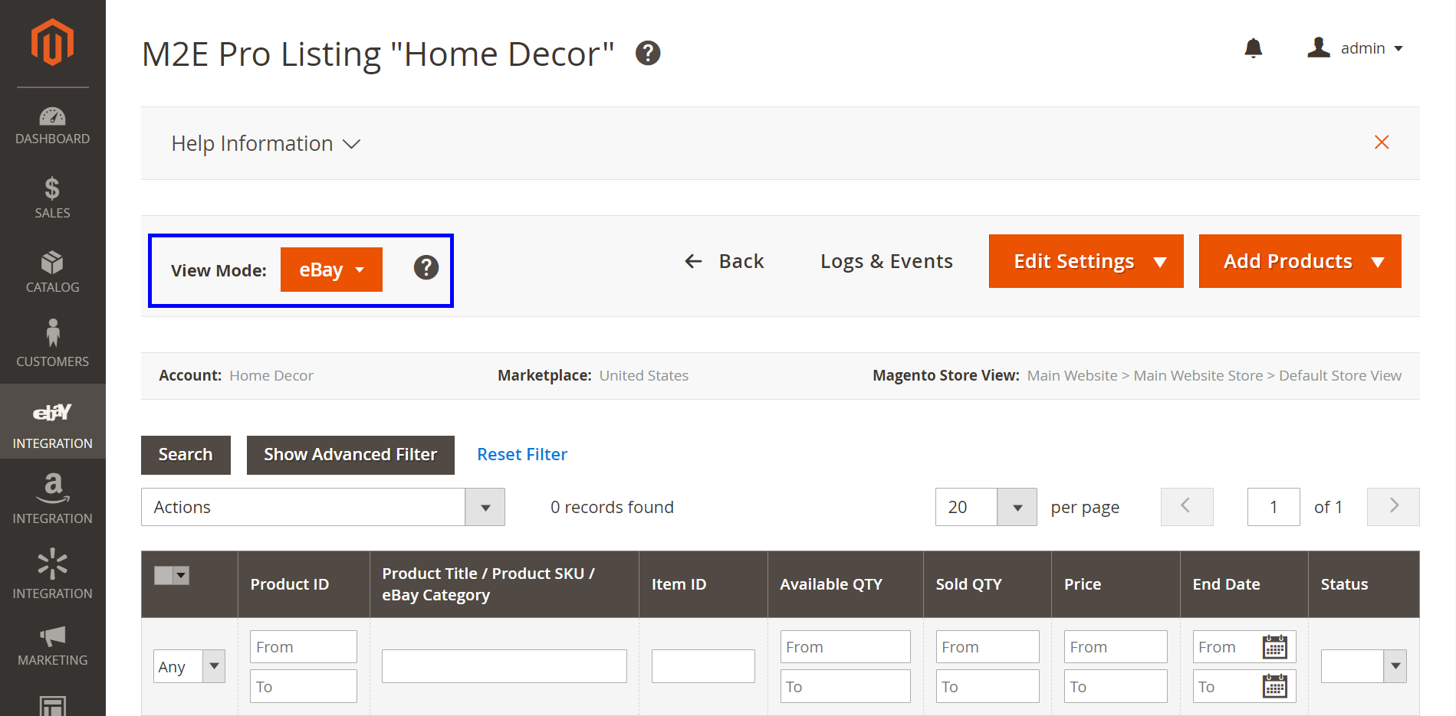Click the Reset Filter link
The height and width of the screenshot is (716, 1456).
521,454
